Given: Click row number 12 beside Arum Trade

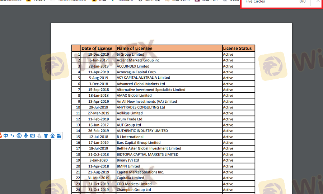Looking at the screenshot, I should point(78,119).
